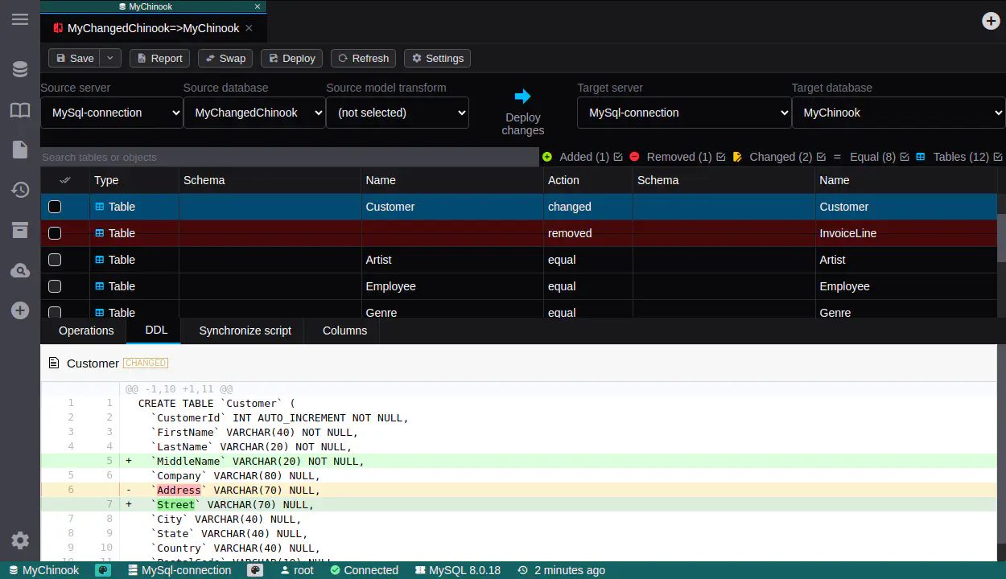This screenshot has width=1006, height=579.
Task: Check the InvoiceLine removed row checkbox
Action: click(x=55, y=233)
